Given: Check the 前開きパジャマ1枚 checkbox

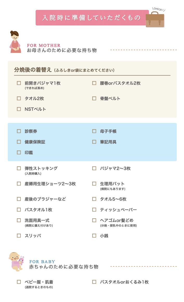Looking at the screenshot, I should coord(19,83).
